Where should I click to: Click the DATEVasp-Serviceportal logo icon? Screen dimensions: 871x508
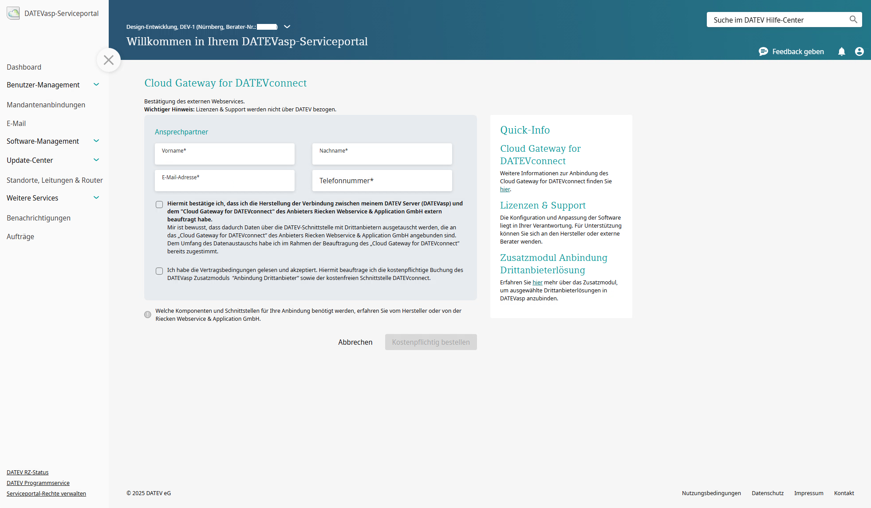tap(12, 13)
